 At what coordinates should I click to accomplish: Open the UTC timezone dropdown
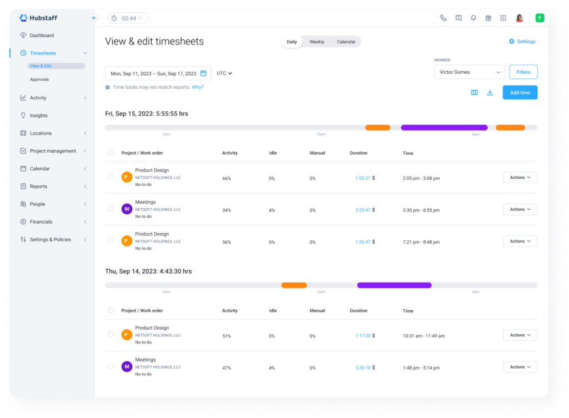[224, 73]
